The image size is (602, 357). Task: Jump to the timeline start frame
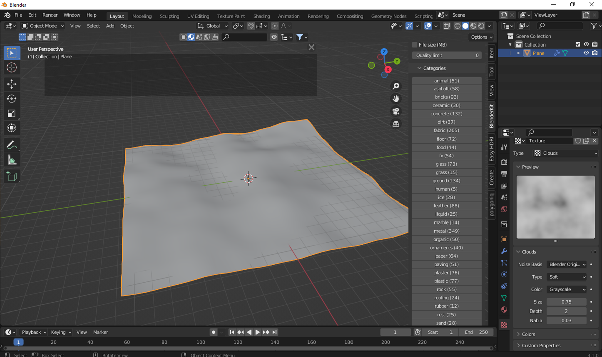tap(232, 332)
